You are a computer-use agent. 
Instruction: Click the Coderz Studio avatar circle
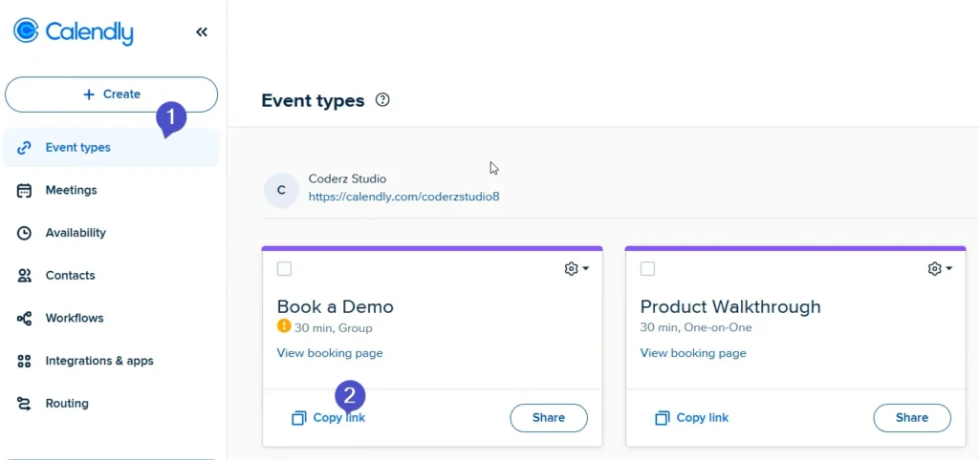281,190
